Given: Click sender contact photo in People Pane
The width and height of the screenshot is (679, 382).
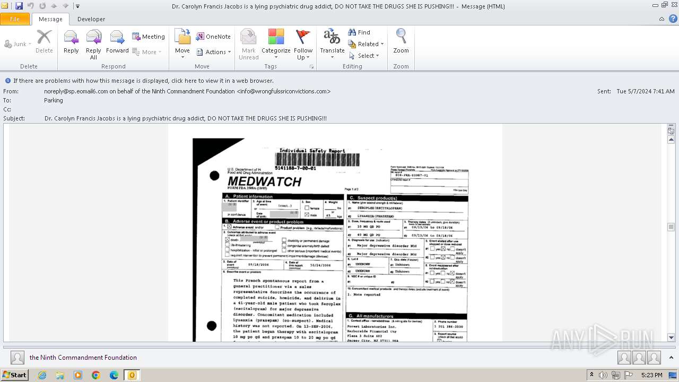Looking at the screenshot, I should click(18, 358).
